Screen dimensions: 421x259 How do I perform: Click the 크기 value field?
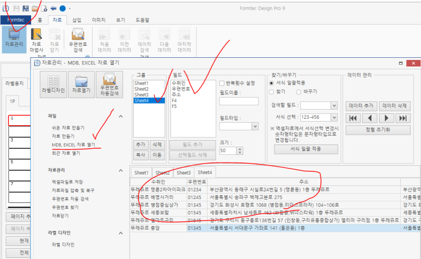[228, 150]
